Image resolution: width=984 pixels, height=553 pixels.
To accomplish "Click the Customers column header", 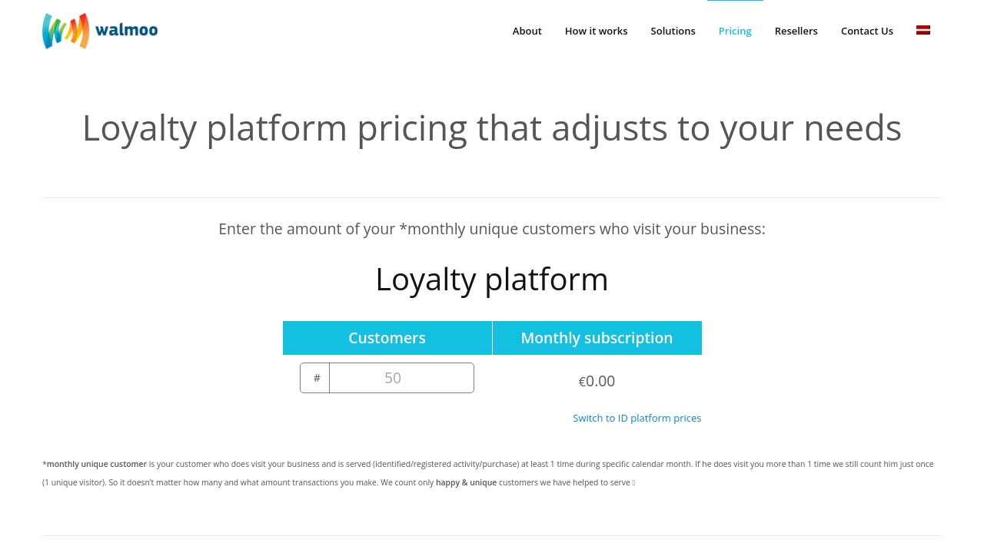I will [387, 338].
